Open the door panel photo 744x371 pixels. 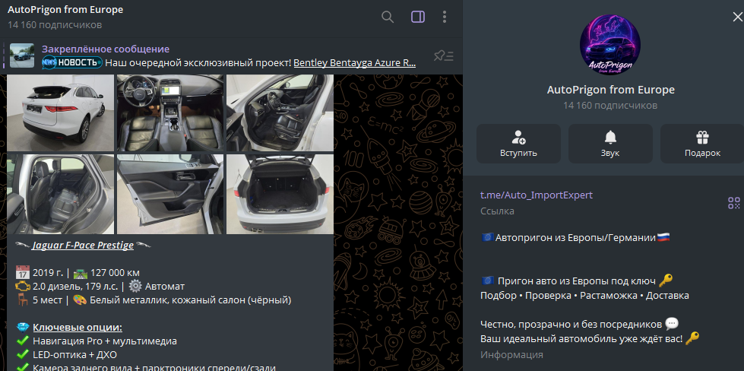[170, 194]
